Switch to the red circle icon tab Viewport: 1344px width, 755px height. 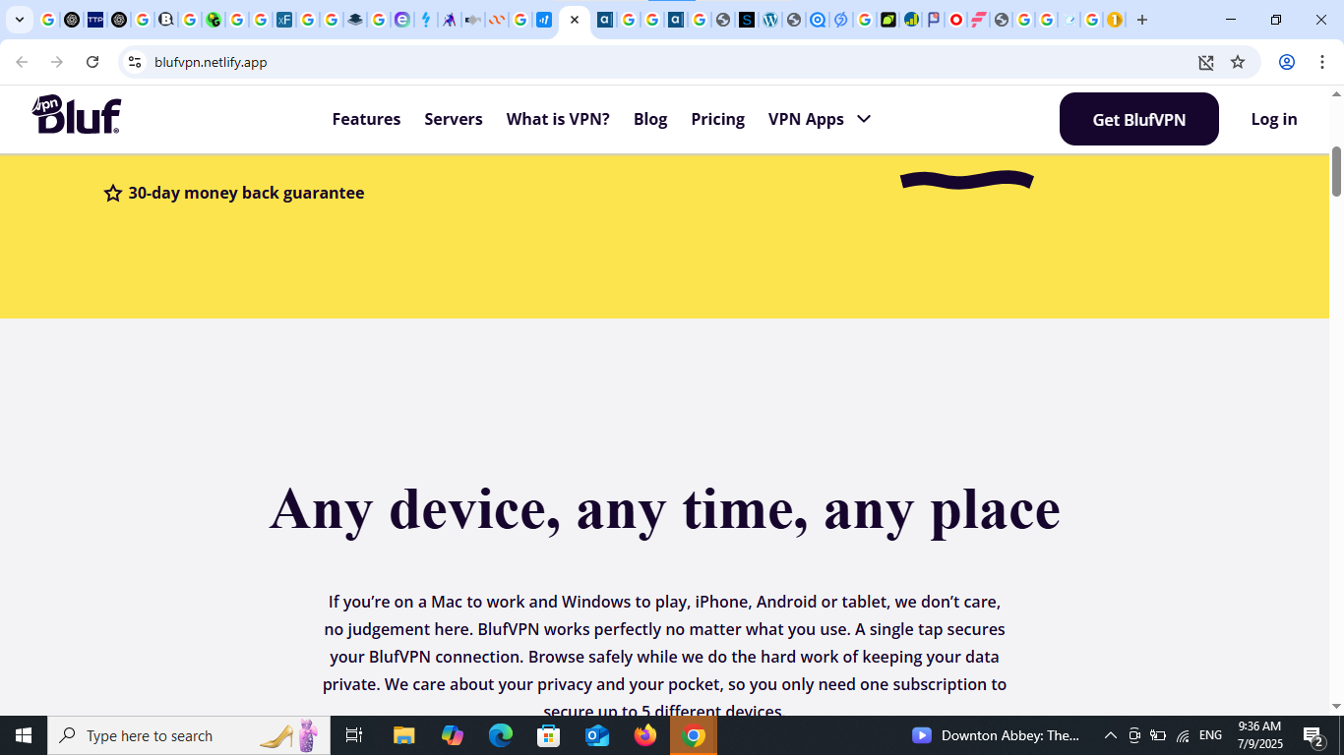click(955, 20)
